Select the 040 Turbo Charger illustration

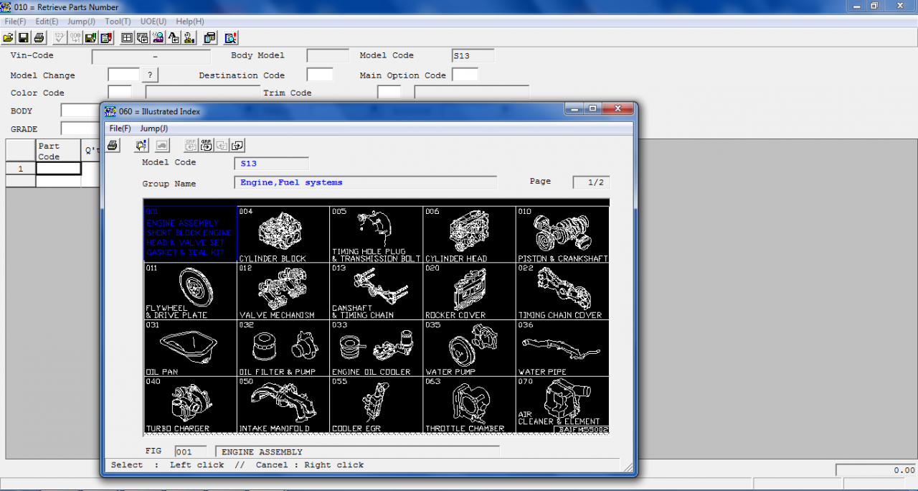[190, 405]
